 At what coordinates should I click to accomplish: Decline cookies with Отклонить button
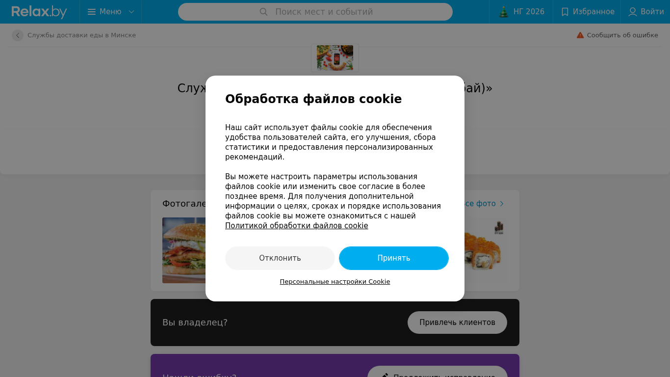(x=280, y=258)
